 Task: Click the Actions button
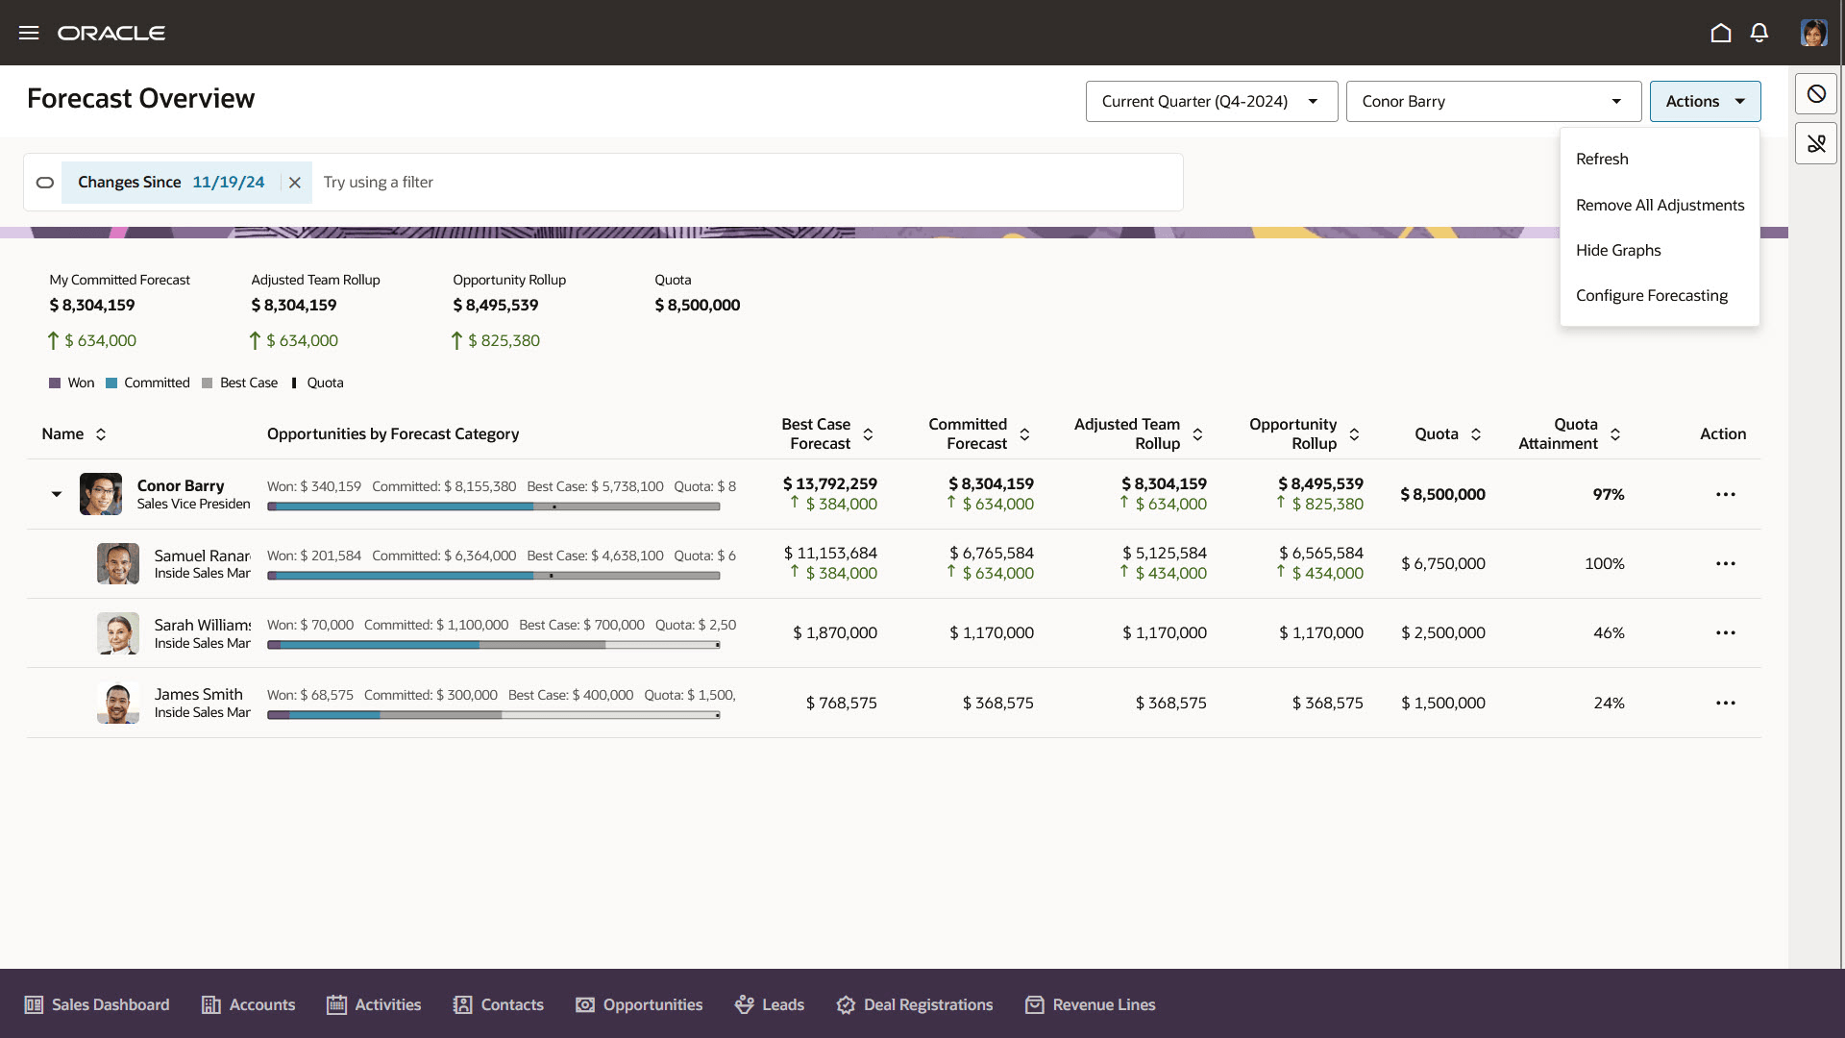(x=1705, y=101)
